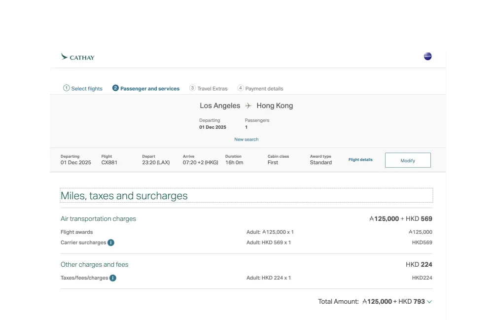Go back to Select flights step
This screenshot has height=320, width=493.
(x=83, y=89)
